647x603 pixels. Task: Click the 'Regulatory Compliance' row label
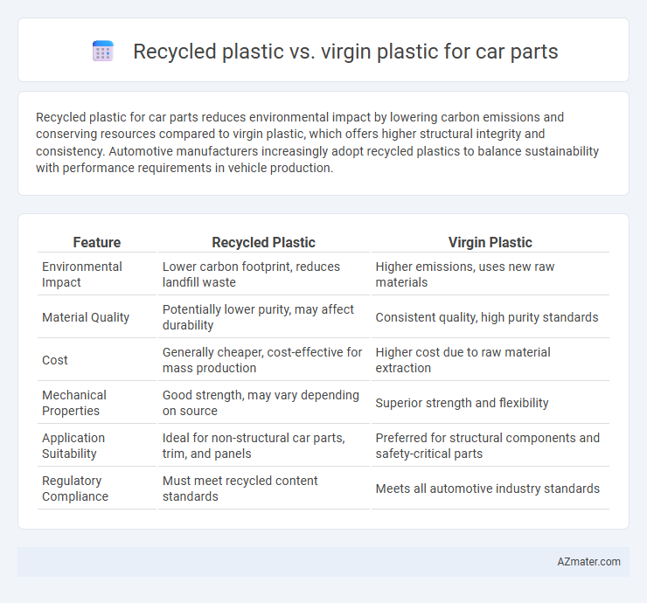point(74,489)
